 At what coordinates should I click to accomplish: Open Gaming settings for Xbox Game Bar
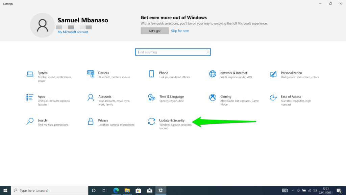pos(226,99)
